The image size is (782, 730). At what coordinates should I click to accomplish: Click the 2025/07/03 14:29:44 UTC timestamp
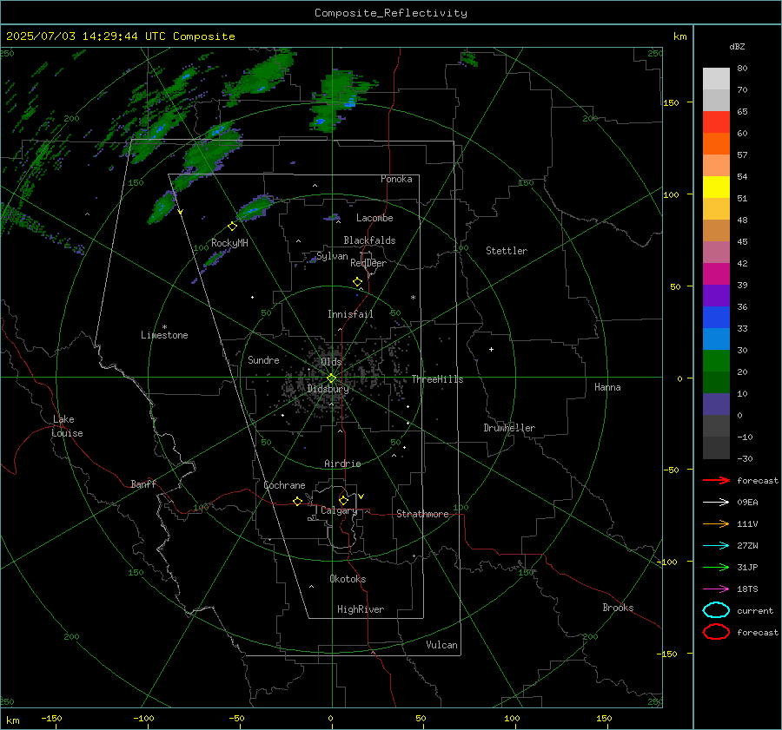86,36
